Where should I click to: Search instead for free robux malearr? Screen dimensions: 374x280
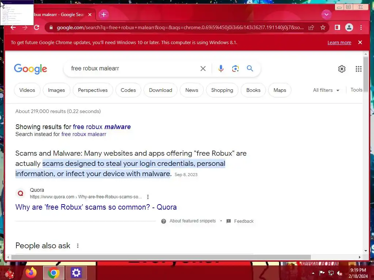pyautogui.click(x=84, y=134)
